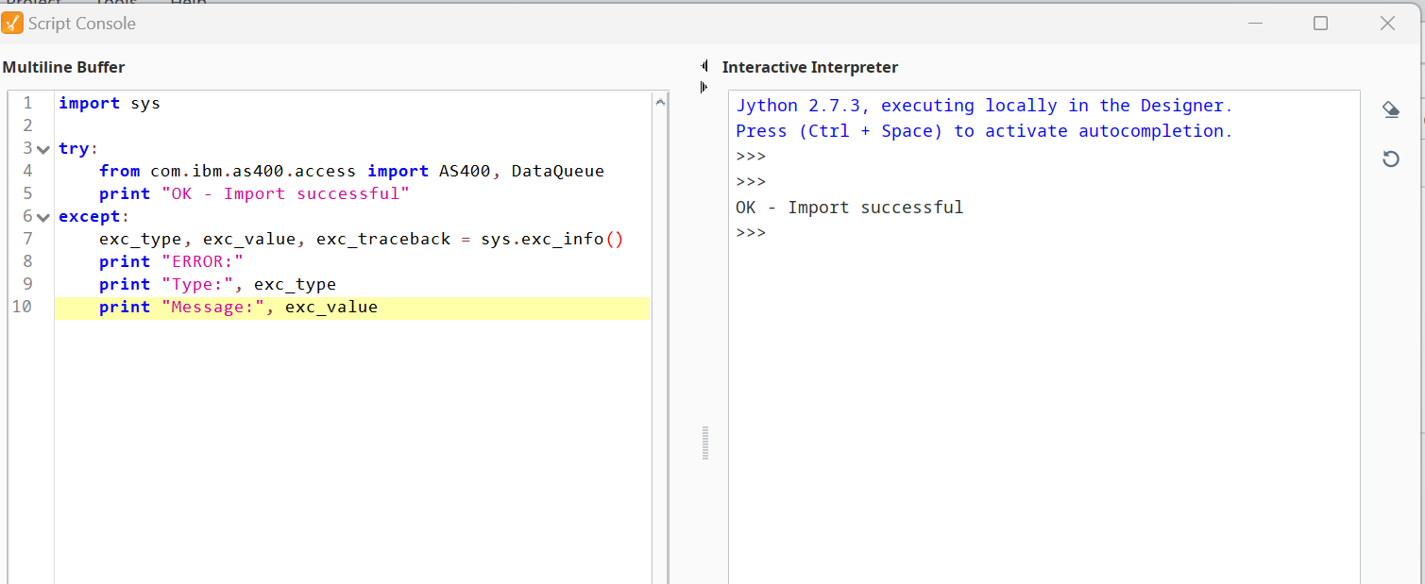Click the highlighted print "Message:" line
This screenshot has height=584, width=1425.
(x=352, y=307)
